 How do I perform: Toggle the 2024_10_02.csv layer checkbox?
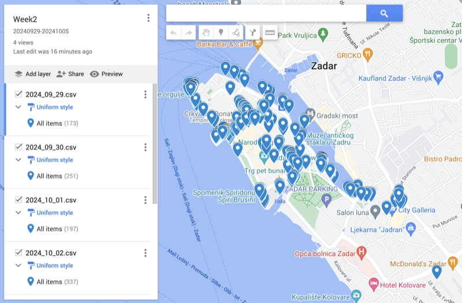click(18, 253)
